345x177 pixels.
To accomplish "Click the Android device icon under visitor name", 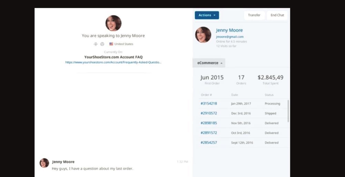I will [96, 44].
